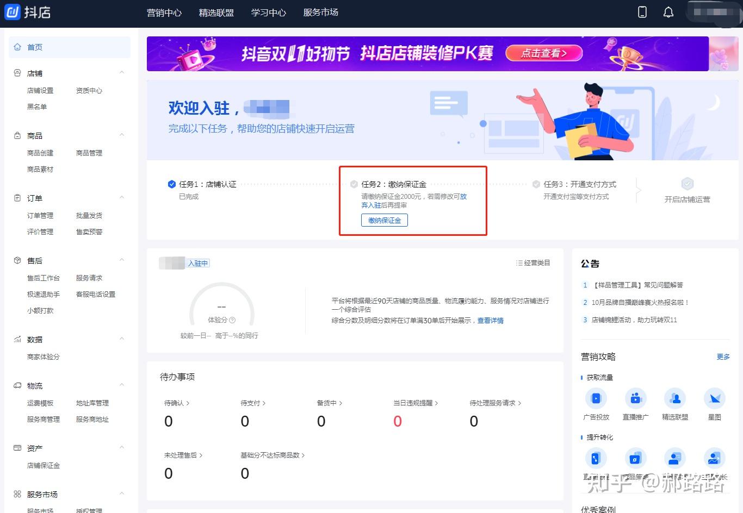
Task: Open 售后工作台 in the sidebar
Action: [x=44, y=278]
